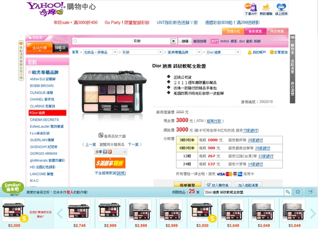The height and width of the screenshot is (229, 318).
Task: Open 23 banks link for 12 installments
Action: [x=266, y=156]
